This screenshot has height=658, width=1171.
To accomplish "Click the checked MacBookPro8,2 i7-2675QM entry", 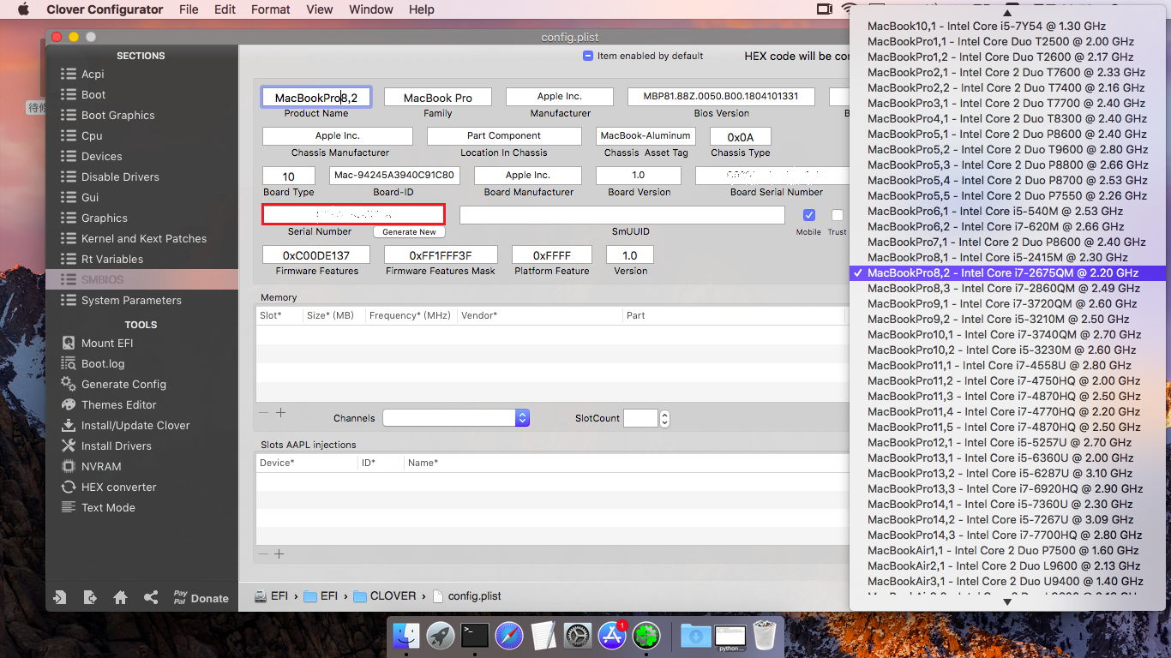I will pyautogui.click(x=1007, y=272).
